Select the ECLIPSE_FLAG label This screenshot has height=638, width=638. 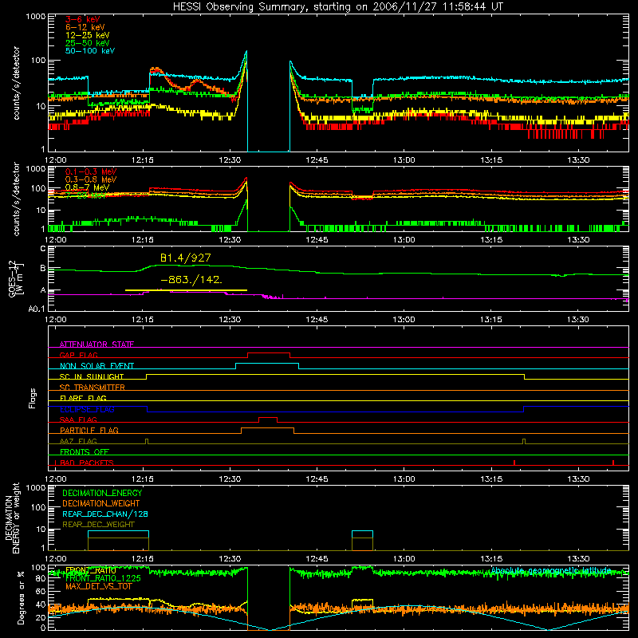(x=87, y=409)
